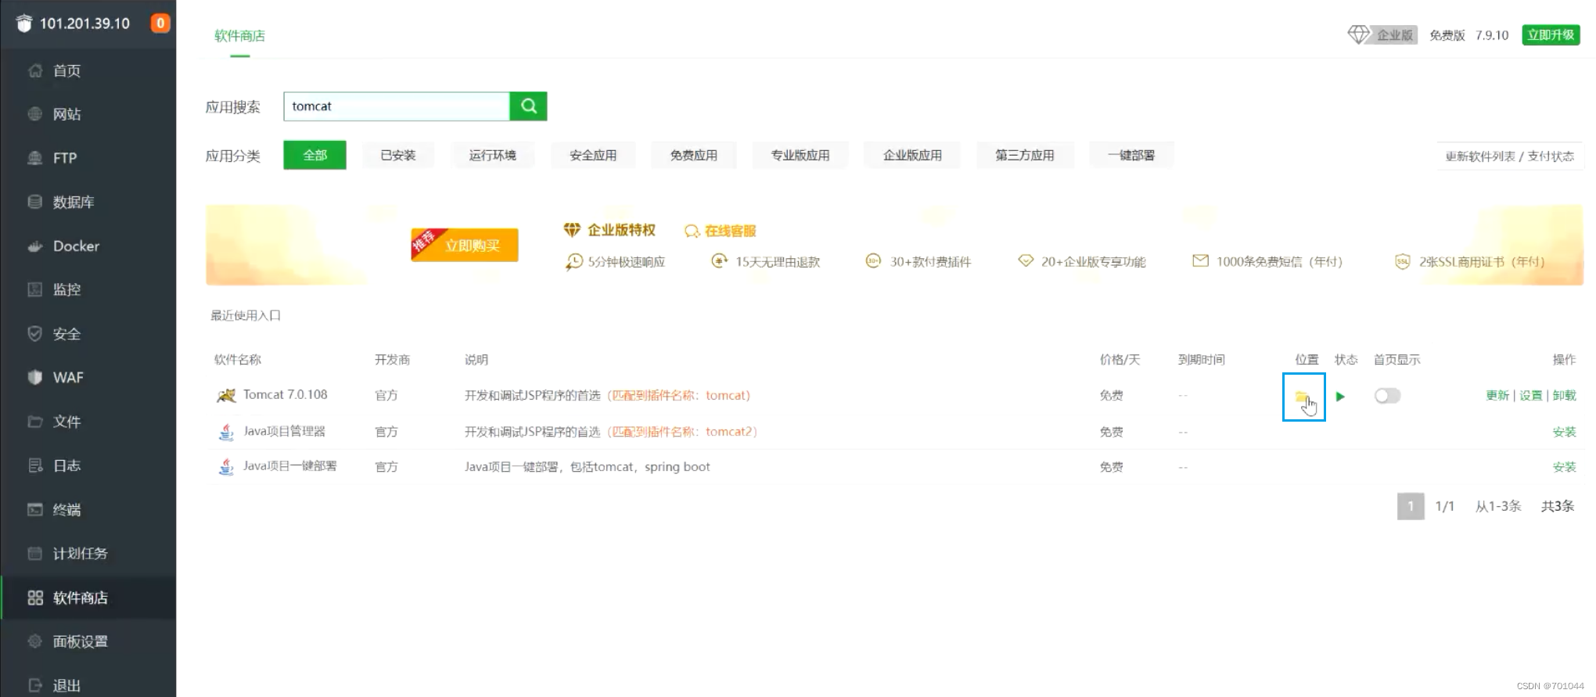This screenshot has height=697, width=1596.
Task: Select the 企业版应用 category filter
Action: (912, 155)
